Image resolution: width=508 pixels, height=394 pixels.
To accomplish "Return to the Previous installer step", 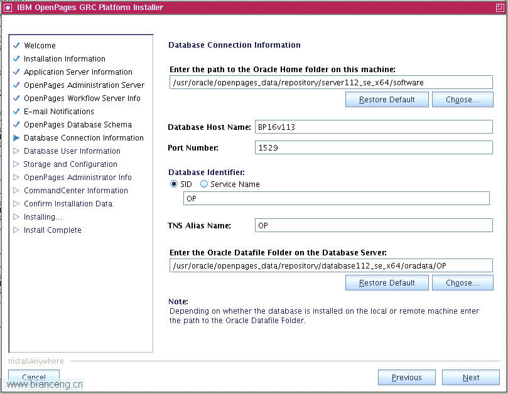I will click(407, 378).
